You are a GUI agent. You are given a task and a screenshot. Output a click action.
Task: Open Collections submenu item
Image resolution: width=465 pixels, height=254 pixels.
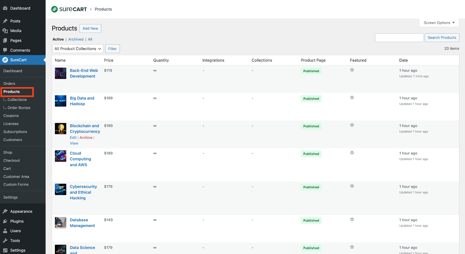tap(17, 100)
